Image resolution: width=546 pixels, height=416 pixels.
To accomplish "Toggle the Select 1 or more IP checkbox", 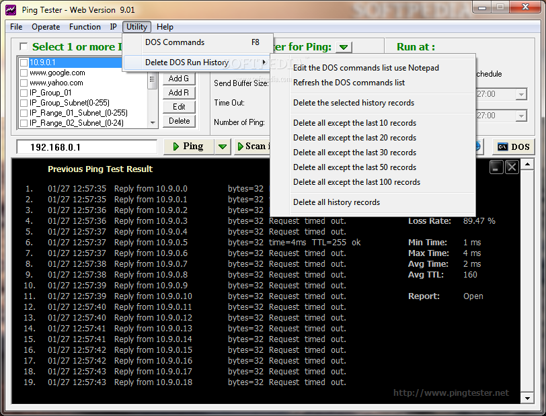I will [x=24, y=46].
